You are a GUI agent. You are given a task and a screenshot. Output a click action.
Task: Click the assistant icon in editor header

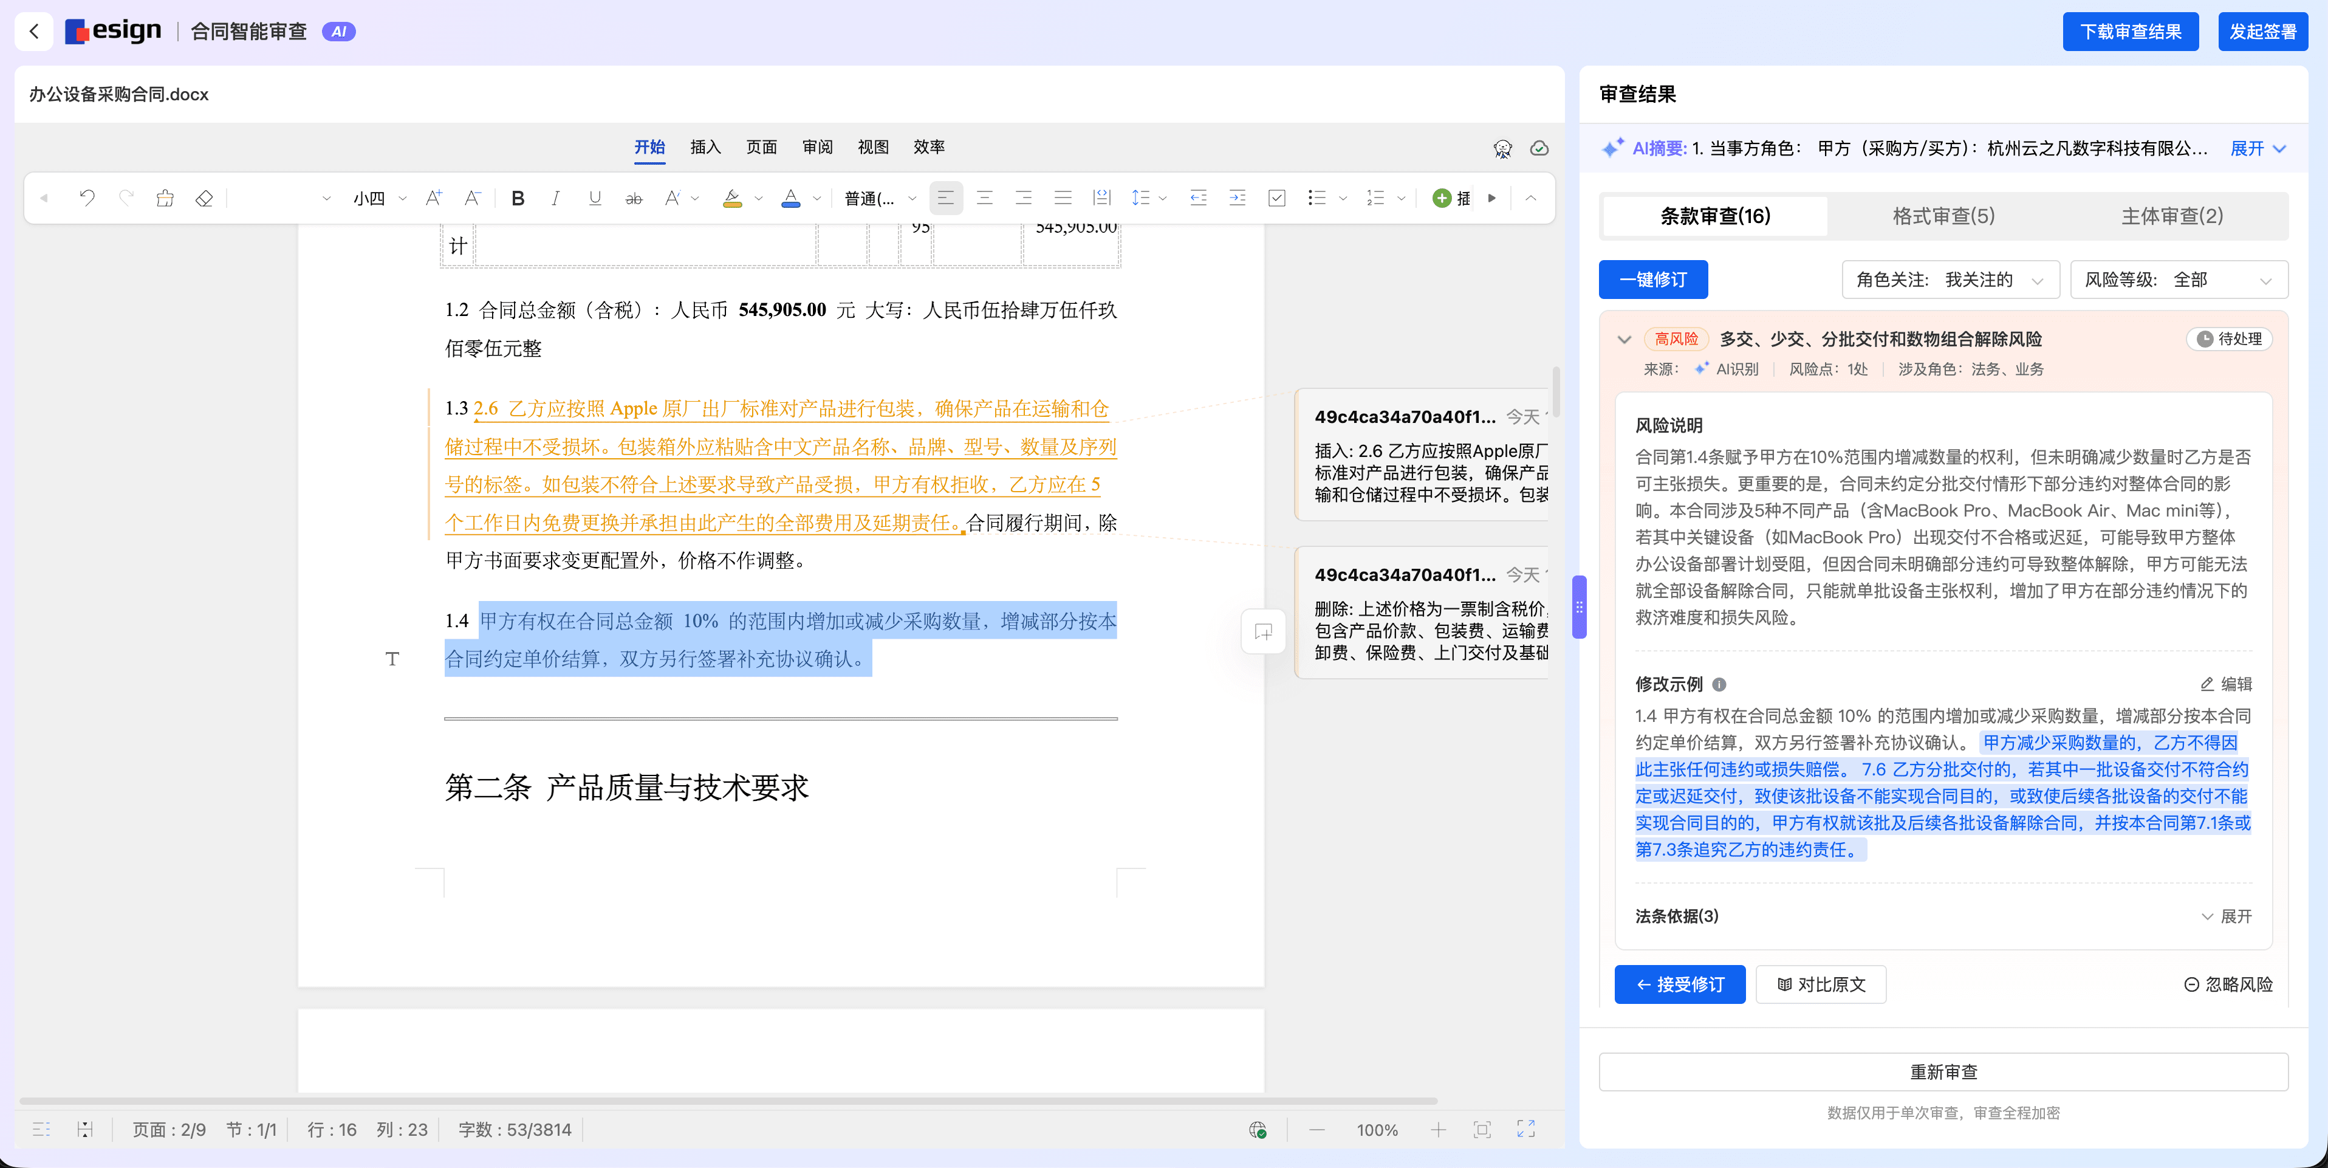point(1502,148)
